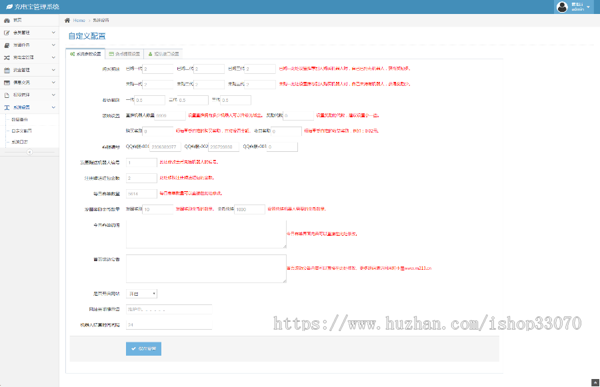
Task: Open the 自定义配置 submenu item
Action: pyautogui.click(x=21, y=131)
